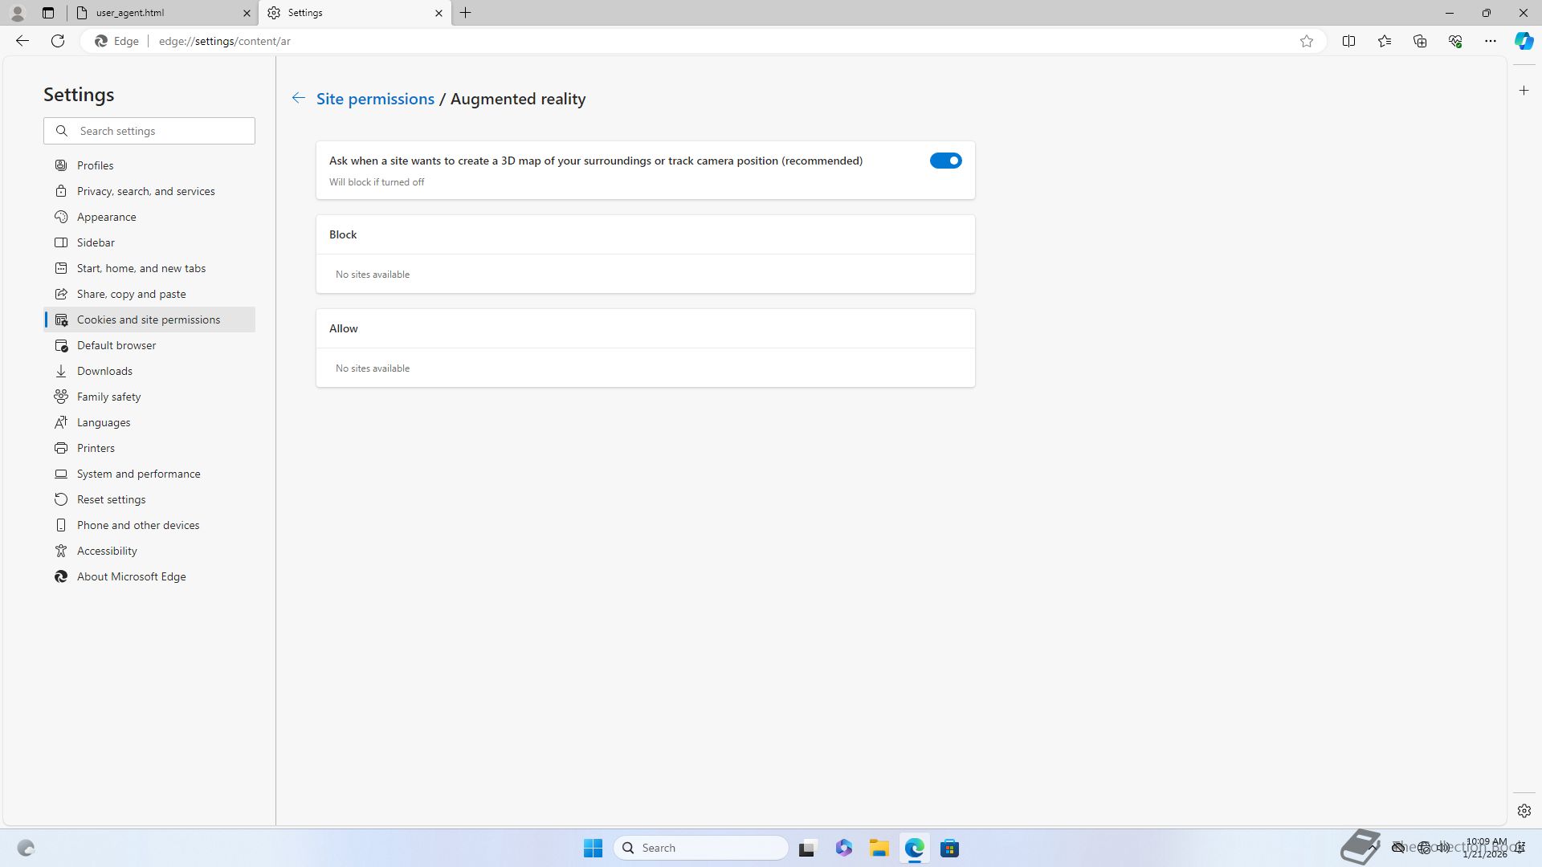Open the Split screen toolbar icon
Viewport: 1542px width, 867px height.
pyautogui.click(x=1348, y=41)
